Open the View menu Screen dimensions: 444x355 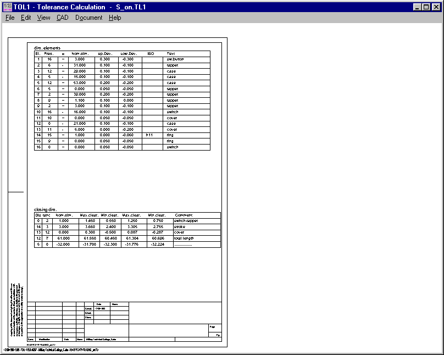coord(43,18)
